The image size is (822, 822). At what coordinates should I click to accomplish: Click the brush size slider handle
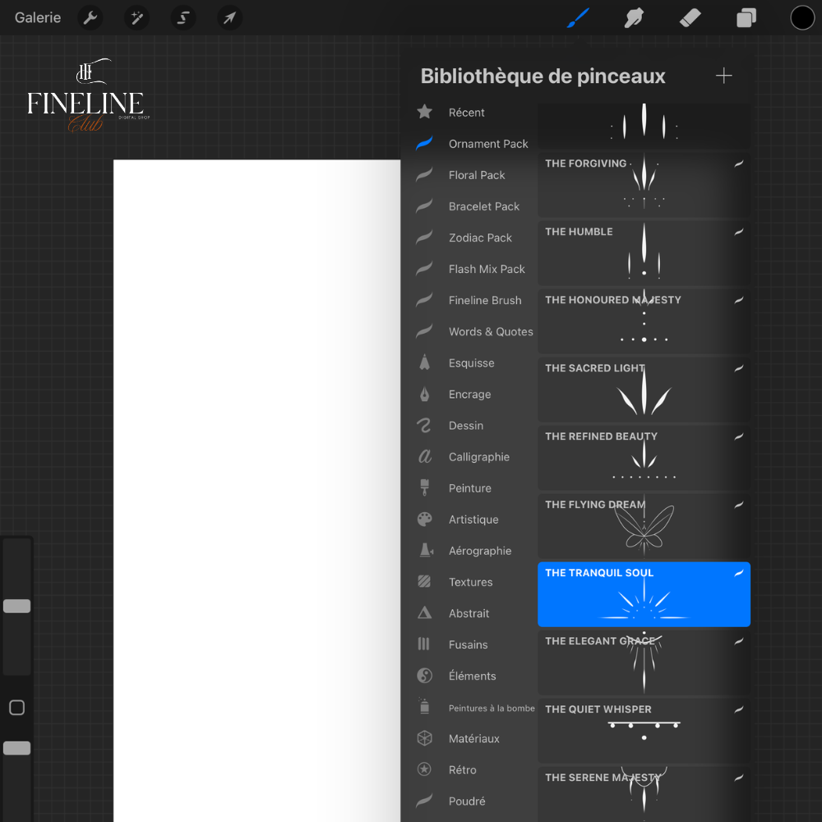16,606
